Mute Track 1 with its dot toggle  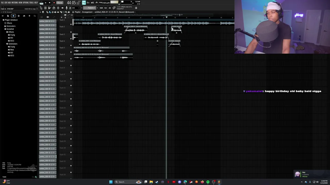[71, 24]
